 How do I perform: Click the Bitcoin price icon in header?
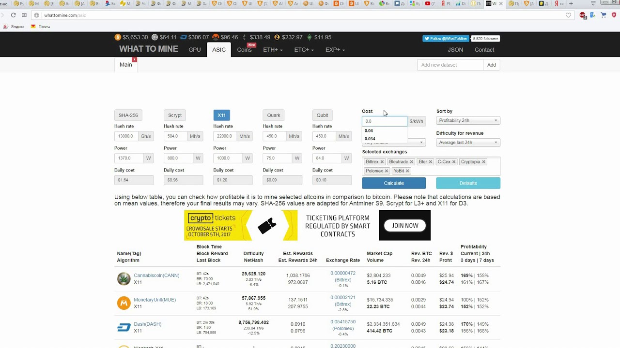118,37
